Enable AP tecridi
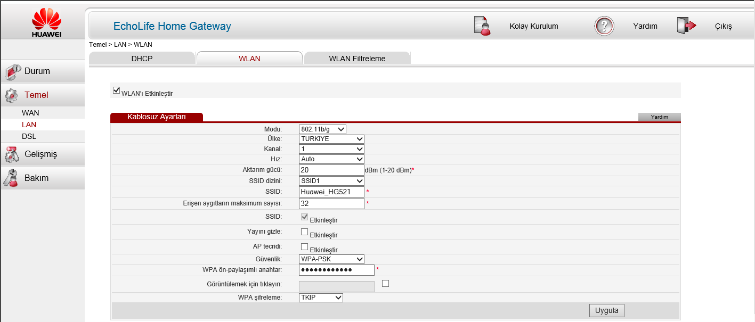Viewport: 755px width, 322px height. [304, 245]
